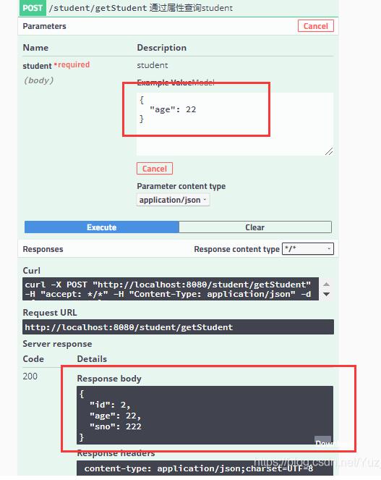This screenshot has width=381, height=480.
Task: Click the response body JSON block
Action: point(205,415)
